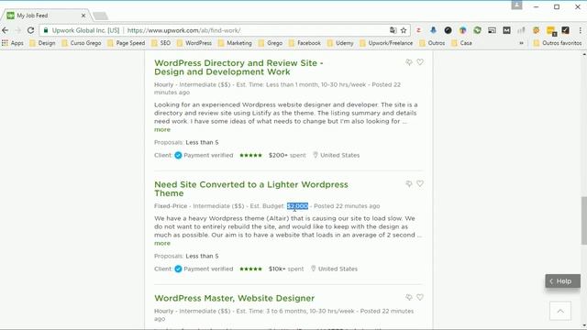
Task: Click the black checkmark extension icon
Action: (565, 30)
